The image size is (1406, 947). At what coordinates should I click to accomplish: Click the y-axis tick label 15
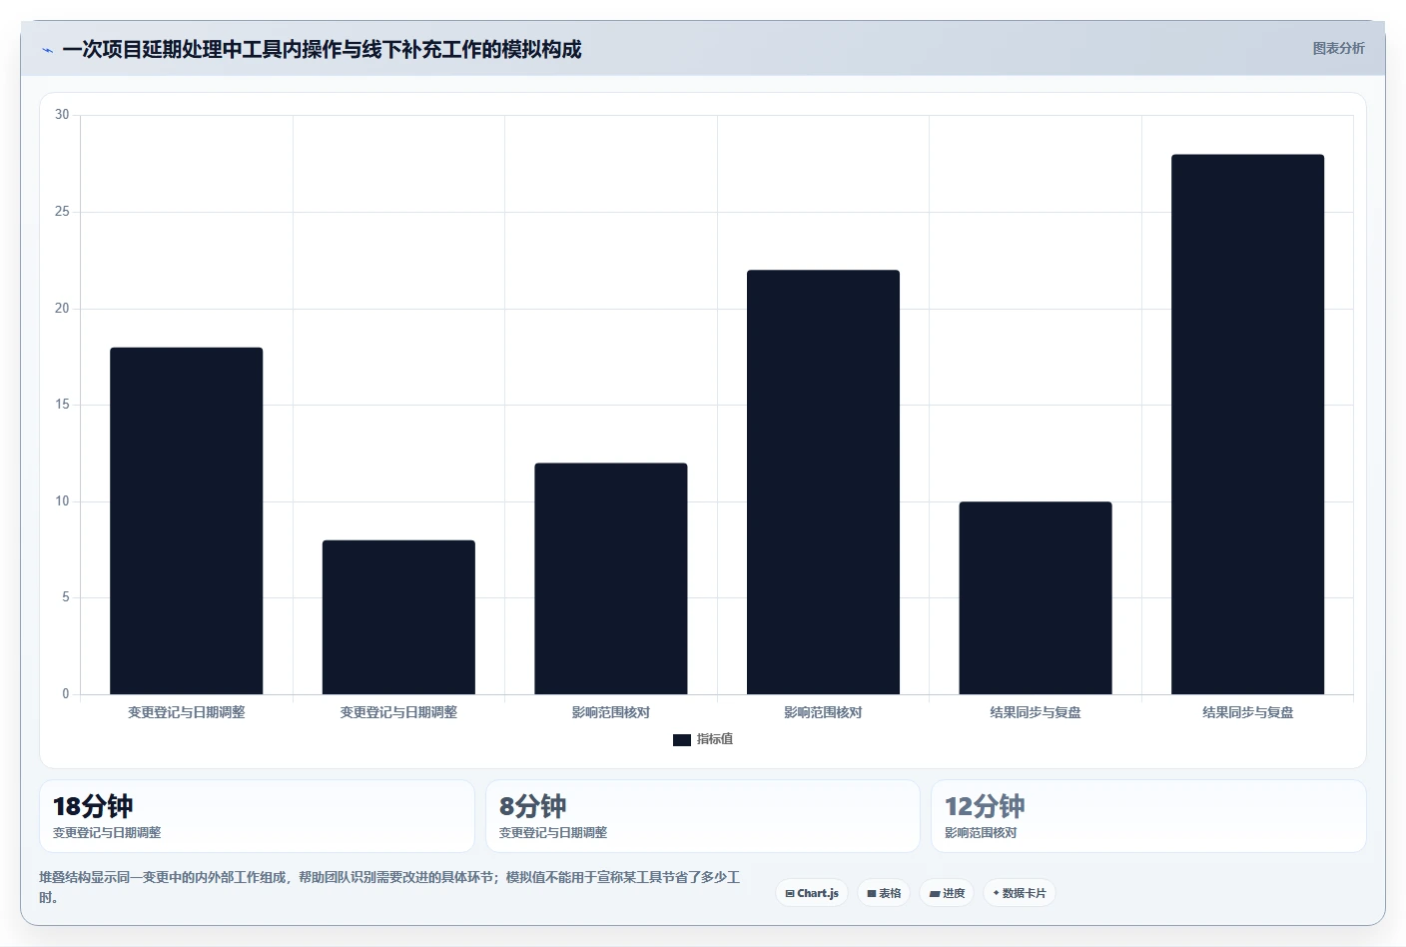coord(62,405)
